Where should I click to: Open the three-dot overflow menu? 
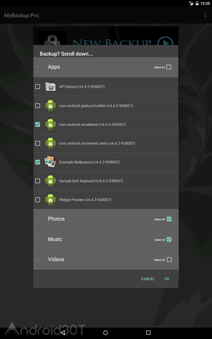205,15
